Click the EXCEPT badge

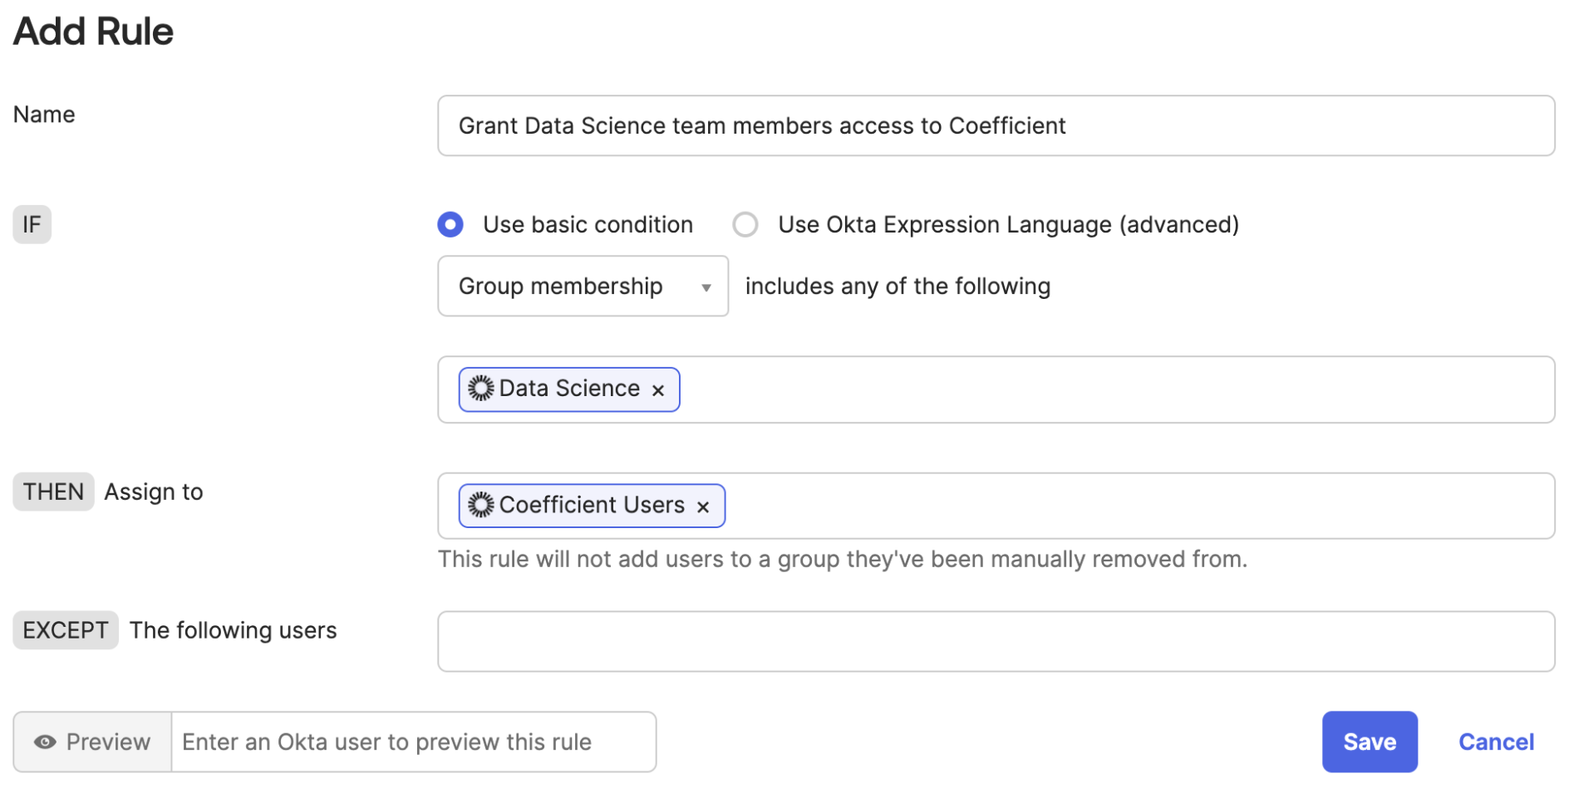tap(66, 630)
